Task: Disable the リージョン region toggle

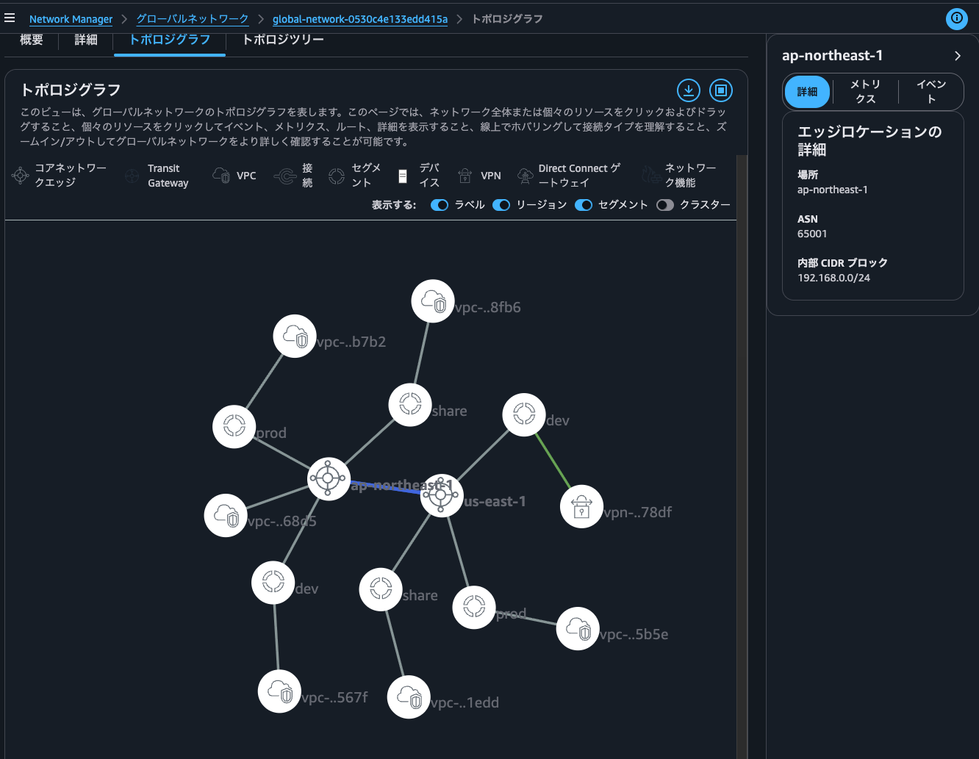Action: pyautogui.click(x=501, y=205)
